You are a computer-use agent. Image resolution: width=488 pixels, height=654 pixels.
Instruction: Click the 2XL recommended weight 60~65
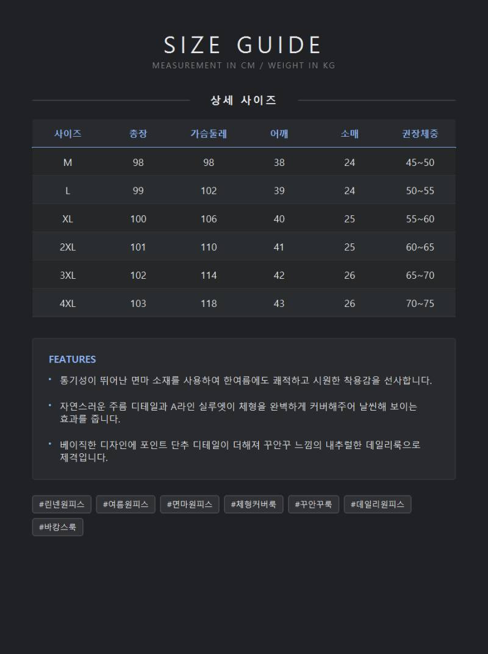pos(420,247)
